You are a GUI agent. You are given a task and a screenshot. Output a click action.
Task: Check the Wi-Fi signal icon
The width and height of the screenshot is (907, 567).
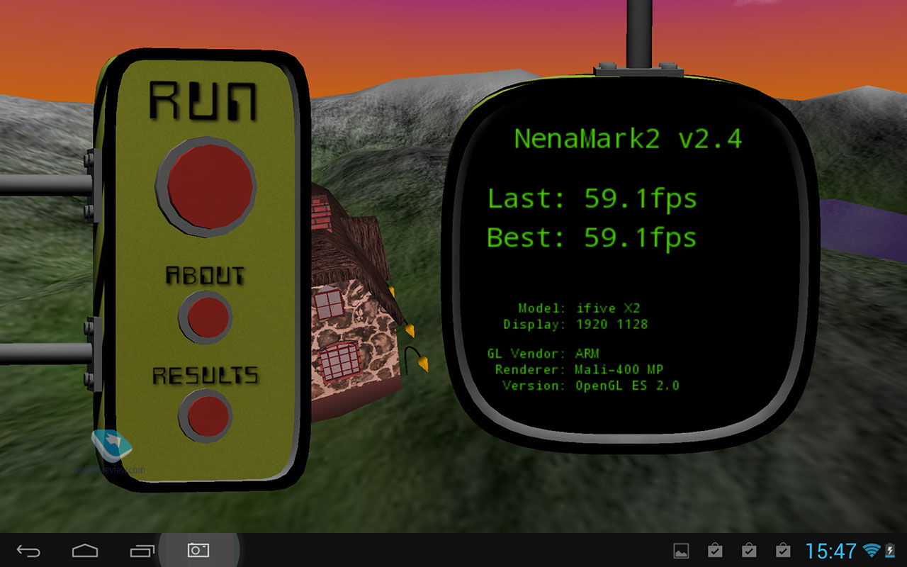pyautogui.click(x=872, y=551)
